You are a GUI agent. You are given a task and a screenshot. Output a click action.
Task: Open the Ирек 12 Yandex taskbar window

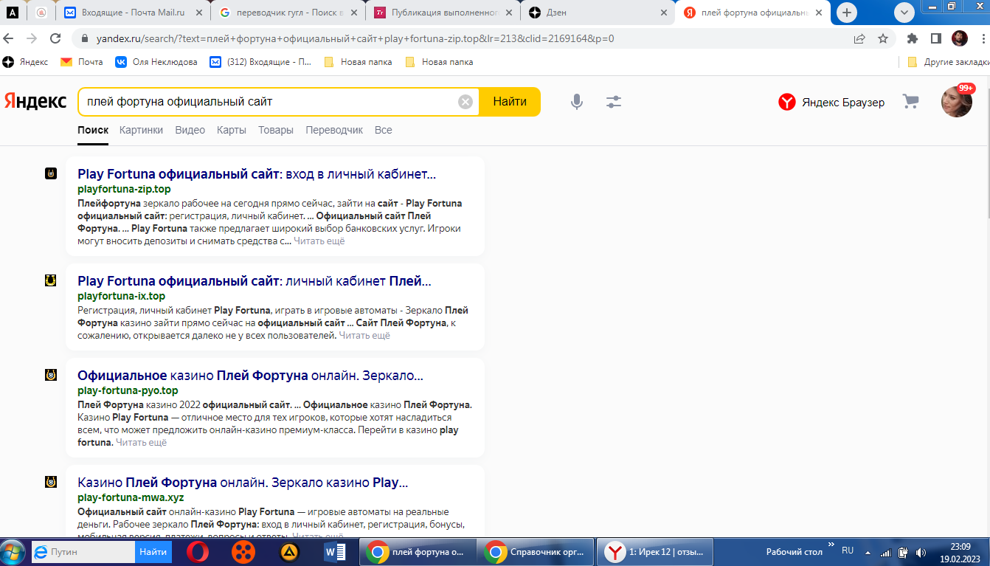click(x=655, y=552)
